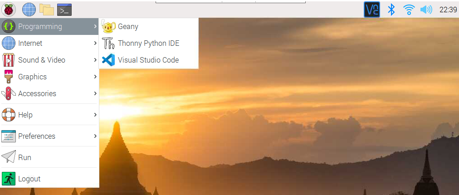Click the speaker volume tray icon
This screenshot has width=459, height=195.
tap(426, 10)
